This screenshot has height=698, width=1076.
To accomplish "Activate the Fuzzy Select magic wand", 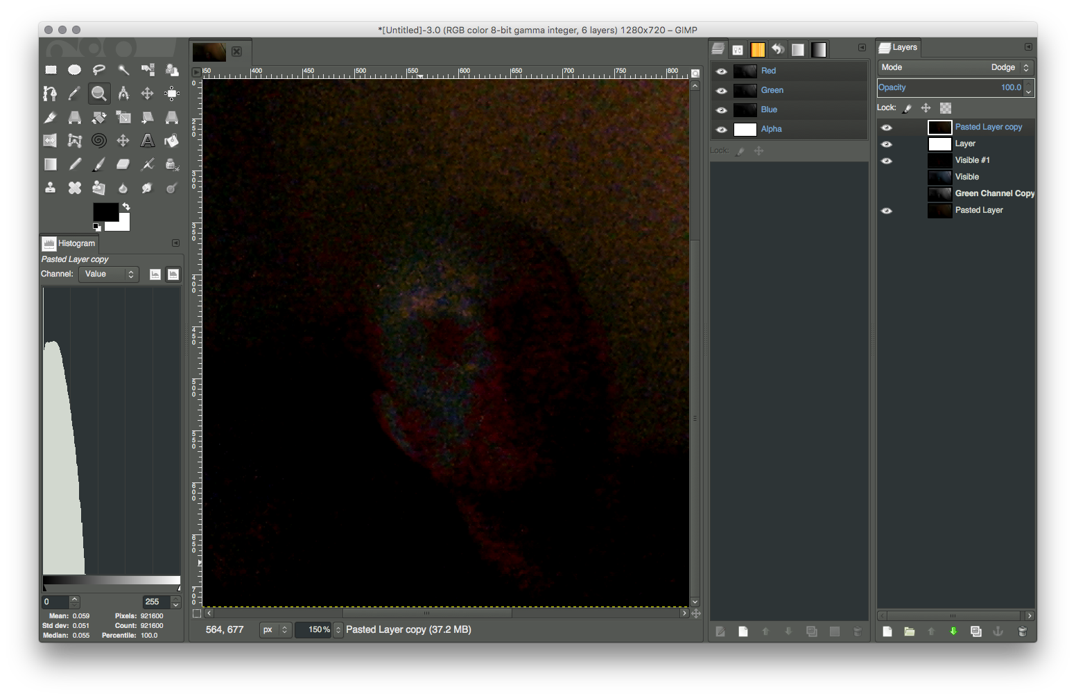I will [123, 69].
